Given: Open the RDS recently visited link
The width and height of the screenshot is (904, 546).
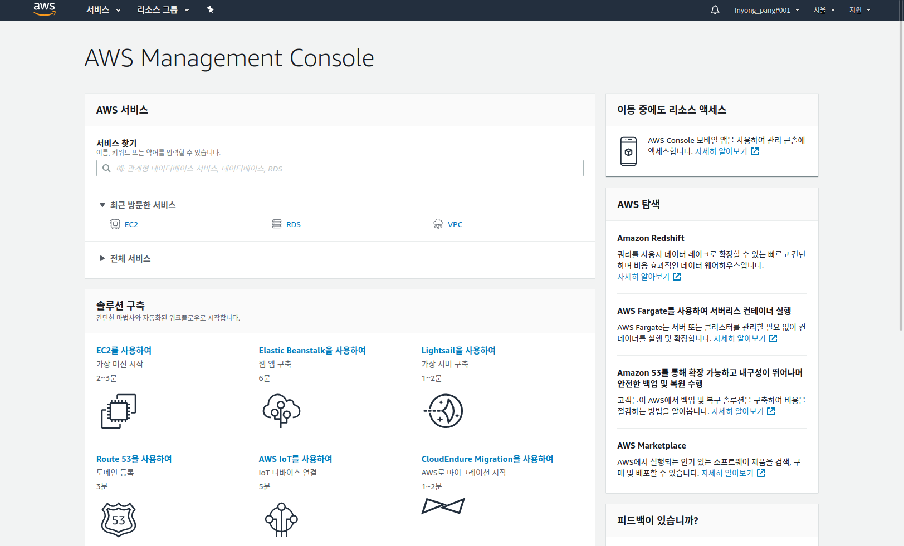Looking at the screenshot, I should [x=293, y=224].
